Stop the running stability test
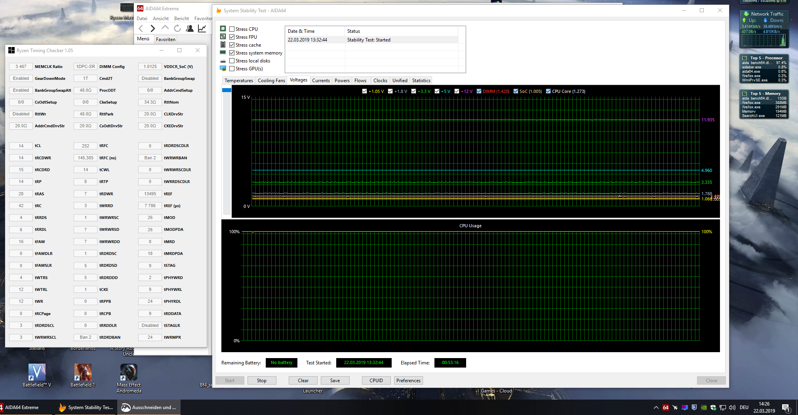 coord(262,381)
